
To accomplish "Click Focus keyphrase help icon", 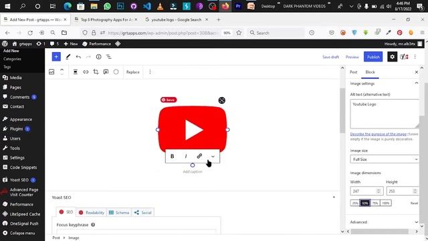I will point(93,225).
